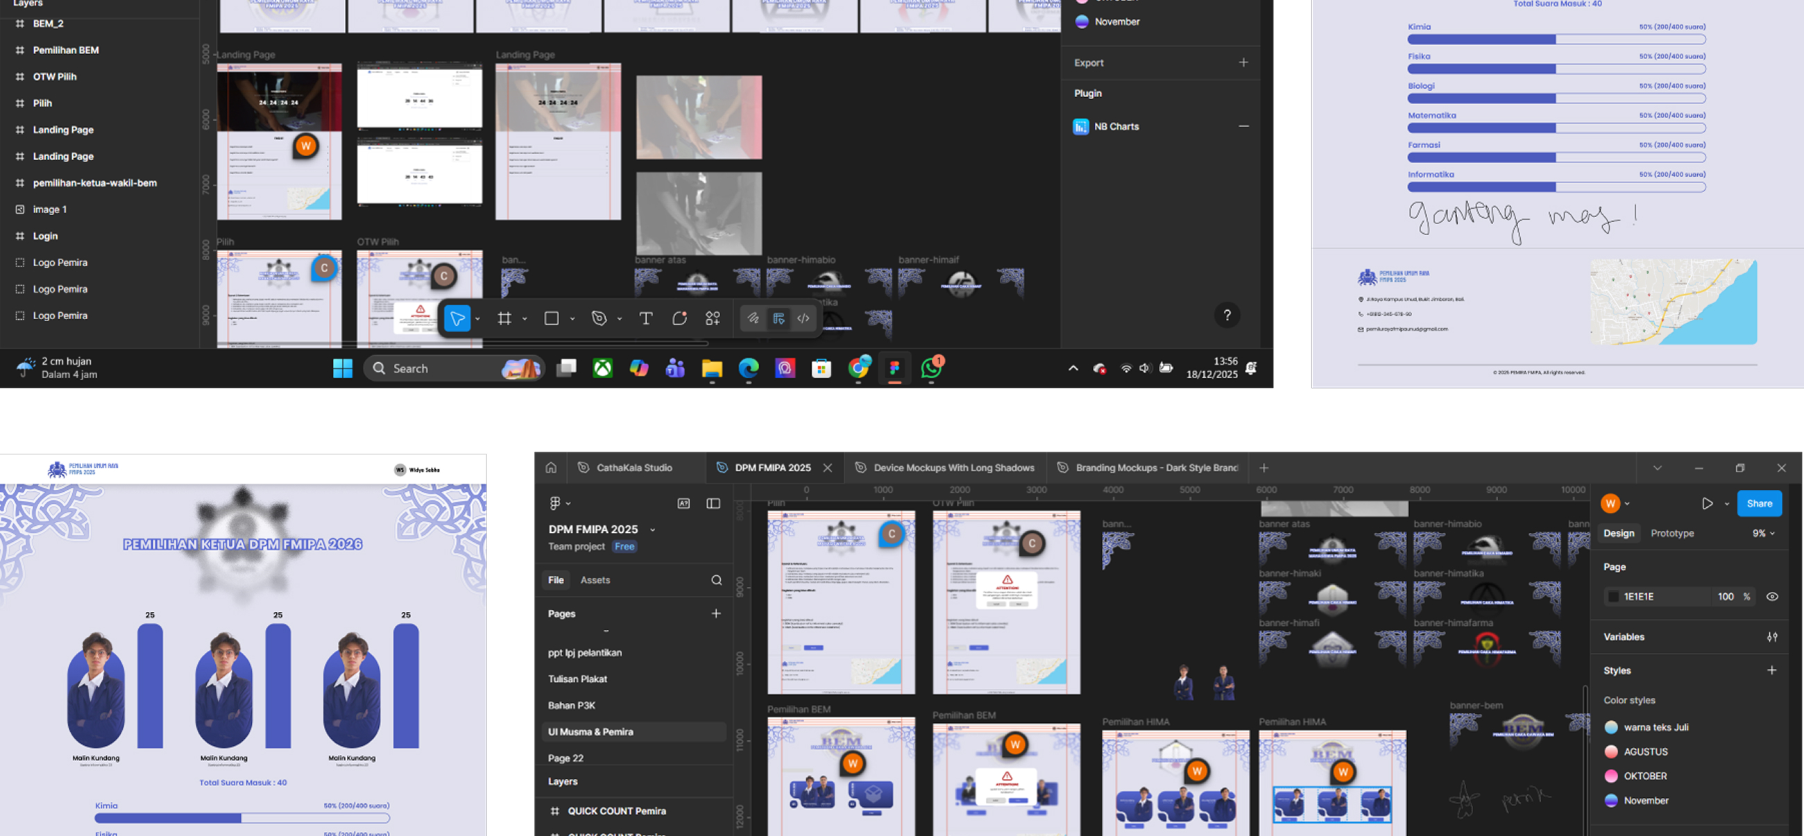The height and width of the screenshot is (836, 1804).
Task: Switch to the Prototype tab
Action: tap(1671, 534)
